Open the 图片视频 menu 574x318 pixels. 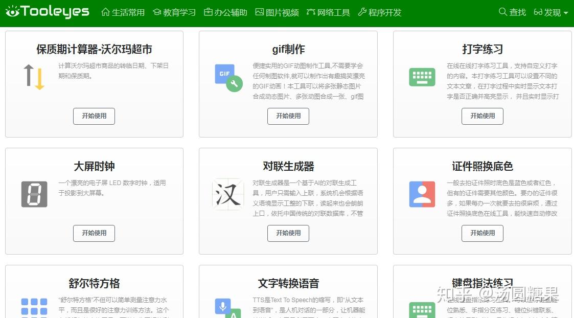pos(277,12)
